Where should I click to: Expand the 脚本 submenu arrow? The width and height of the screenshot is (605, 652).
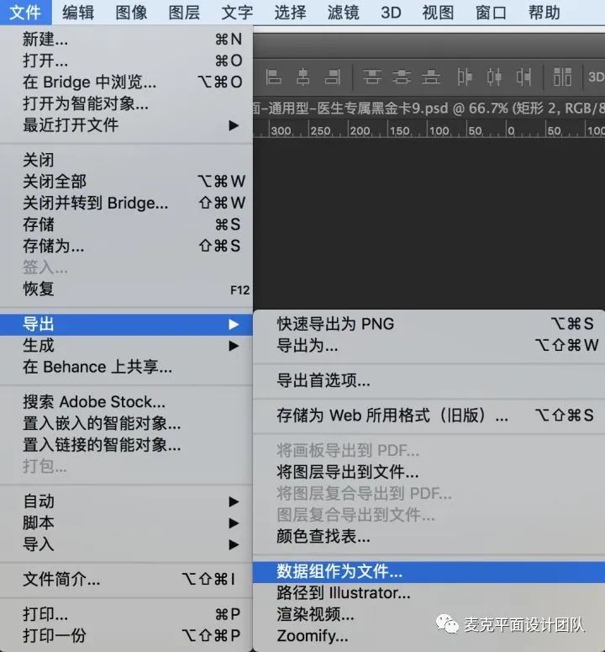point(234,523)
